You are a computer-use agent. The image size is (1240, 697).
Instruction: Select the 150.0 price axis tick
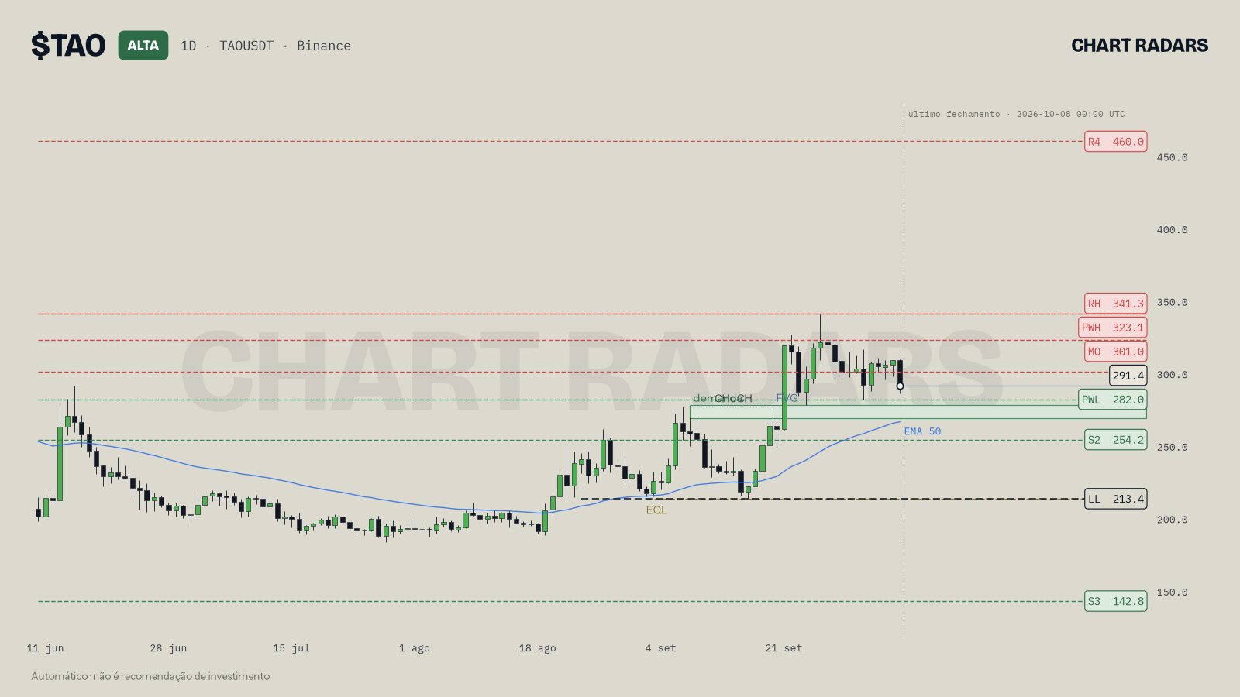tap(1172, 592)
